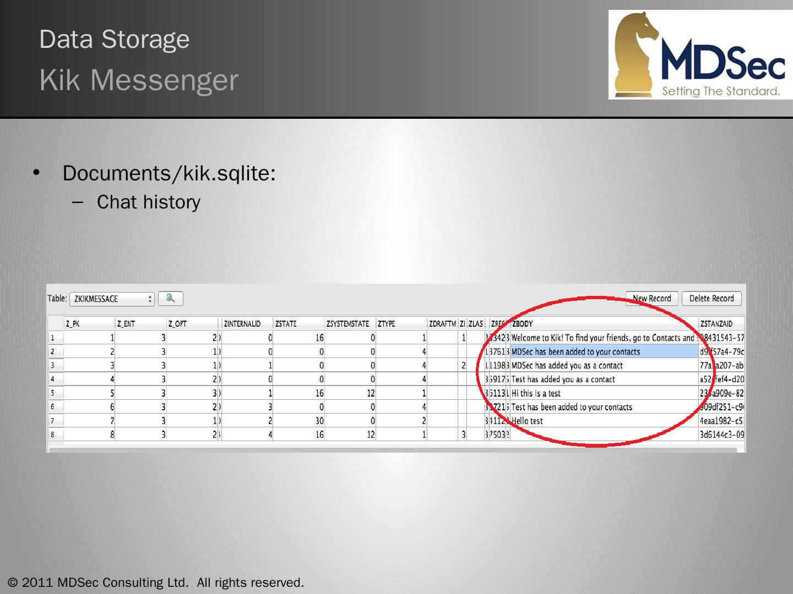This screenshot has height=594, width=793.
Task: Click the ZSYSTEMSTATE cell with 12 in row 5
Action: click(x=350, y=393)
